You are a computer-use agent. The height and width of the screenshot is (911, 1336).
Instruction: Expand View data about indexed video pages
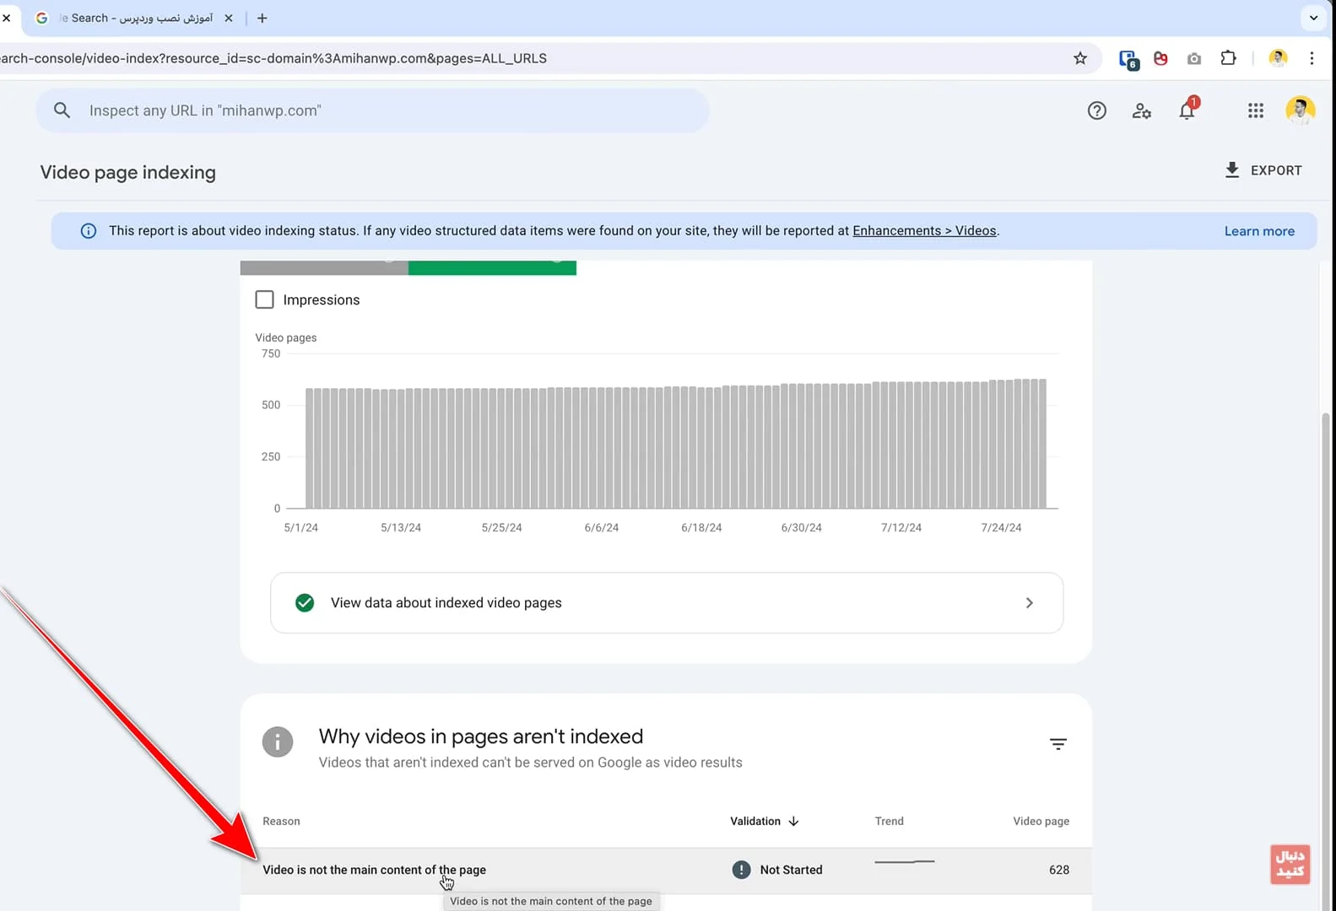[x=666, y=603]
